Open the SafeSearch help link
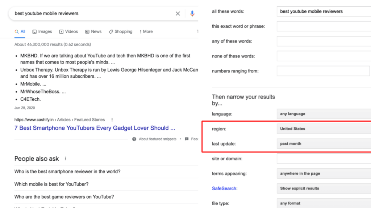Viewport: 371px width, 208px height. (x=224, y=188)
